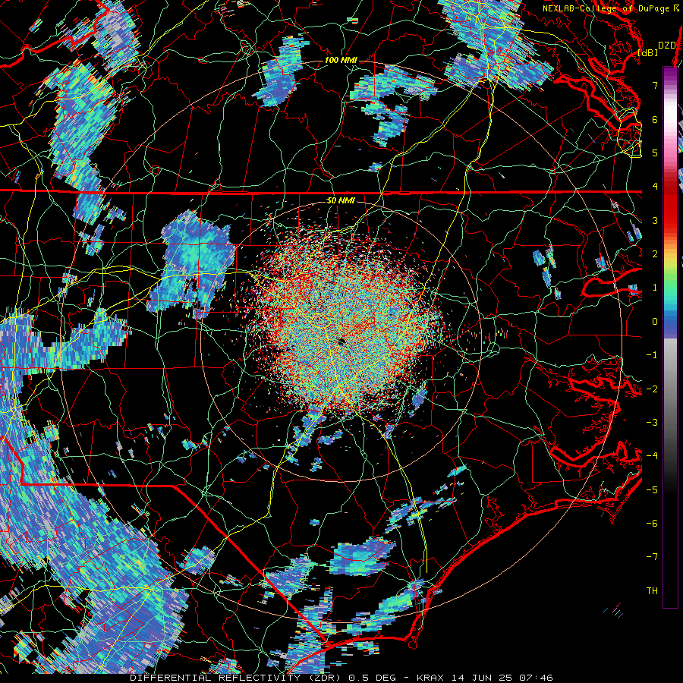Image resolution: width=683 pixels, height=683 pixels.
Task: Click the "KRAX" station ID in caption
Action: 430,678
